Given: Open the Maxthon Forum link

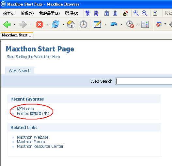Looking at the screenshot, I should click(31, 142).
